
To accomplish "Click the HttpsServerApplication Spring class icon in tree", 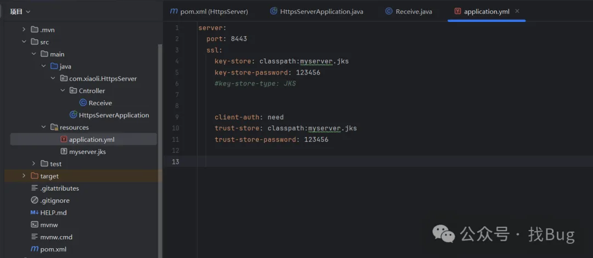I will click(x=74, y=115).
